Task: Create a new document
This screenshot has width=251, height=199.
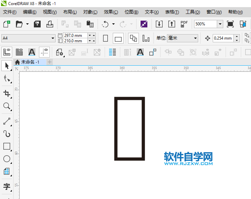Action: pyautogui.click(x=7, y=24)
